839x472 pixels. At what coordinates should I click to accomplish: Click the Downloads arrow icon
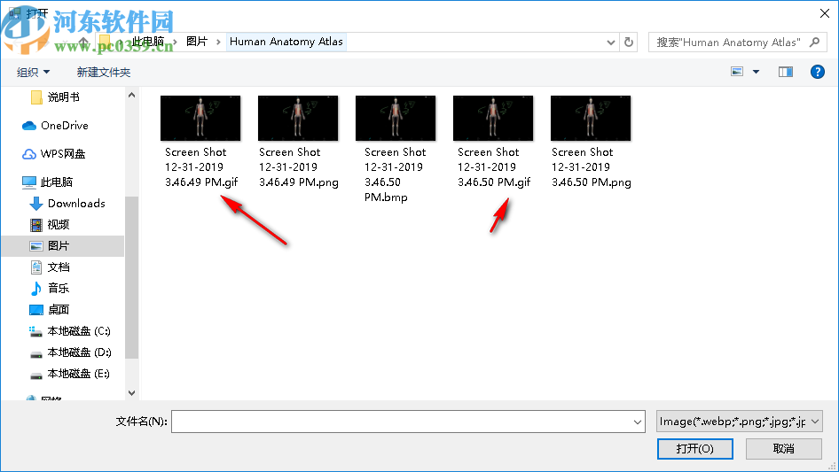tap(35, 204)
